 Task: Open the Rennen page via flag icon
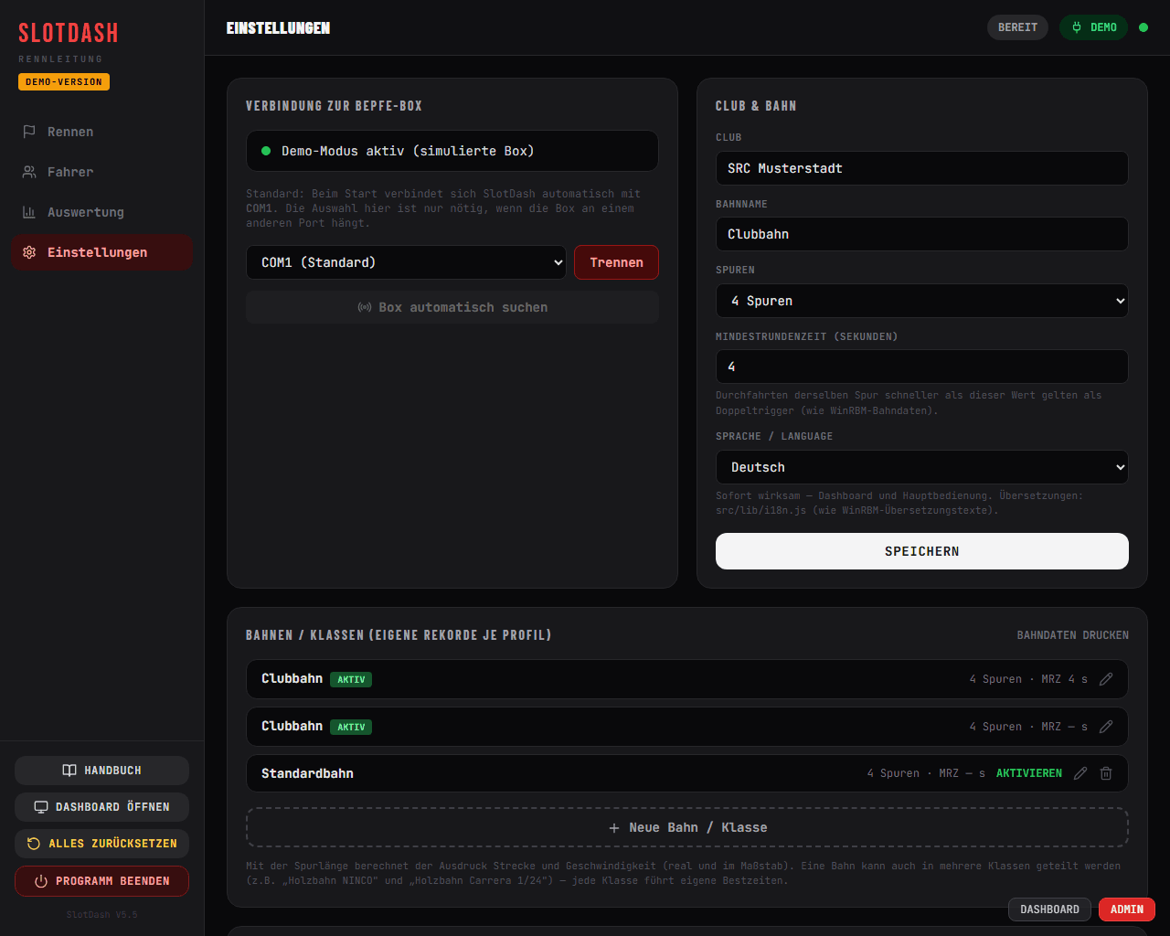tap(29, 132)
